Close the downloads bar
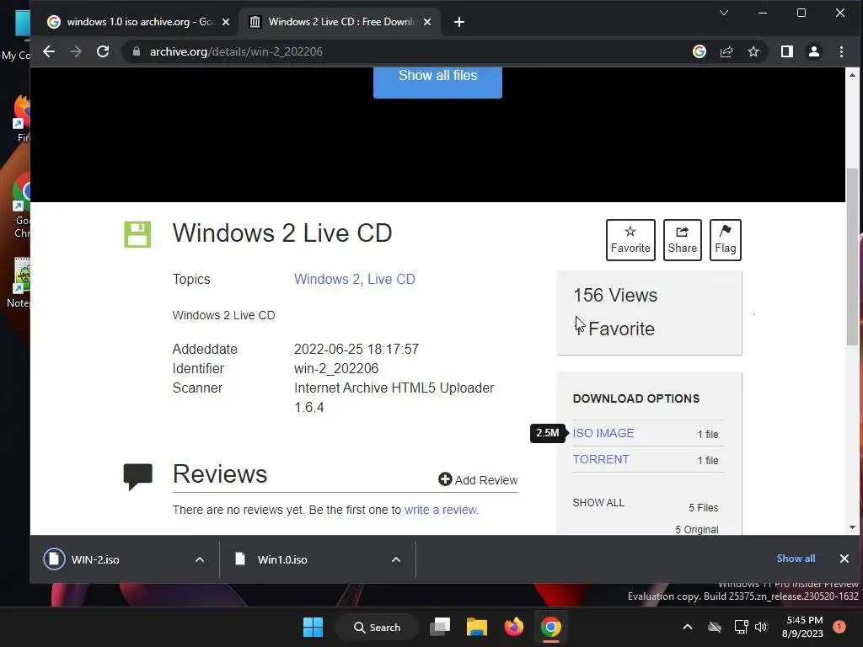 [x=844, y=559]
